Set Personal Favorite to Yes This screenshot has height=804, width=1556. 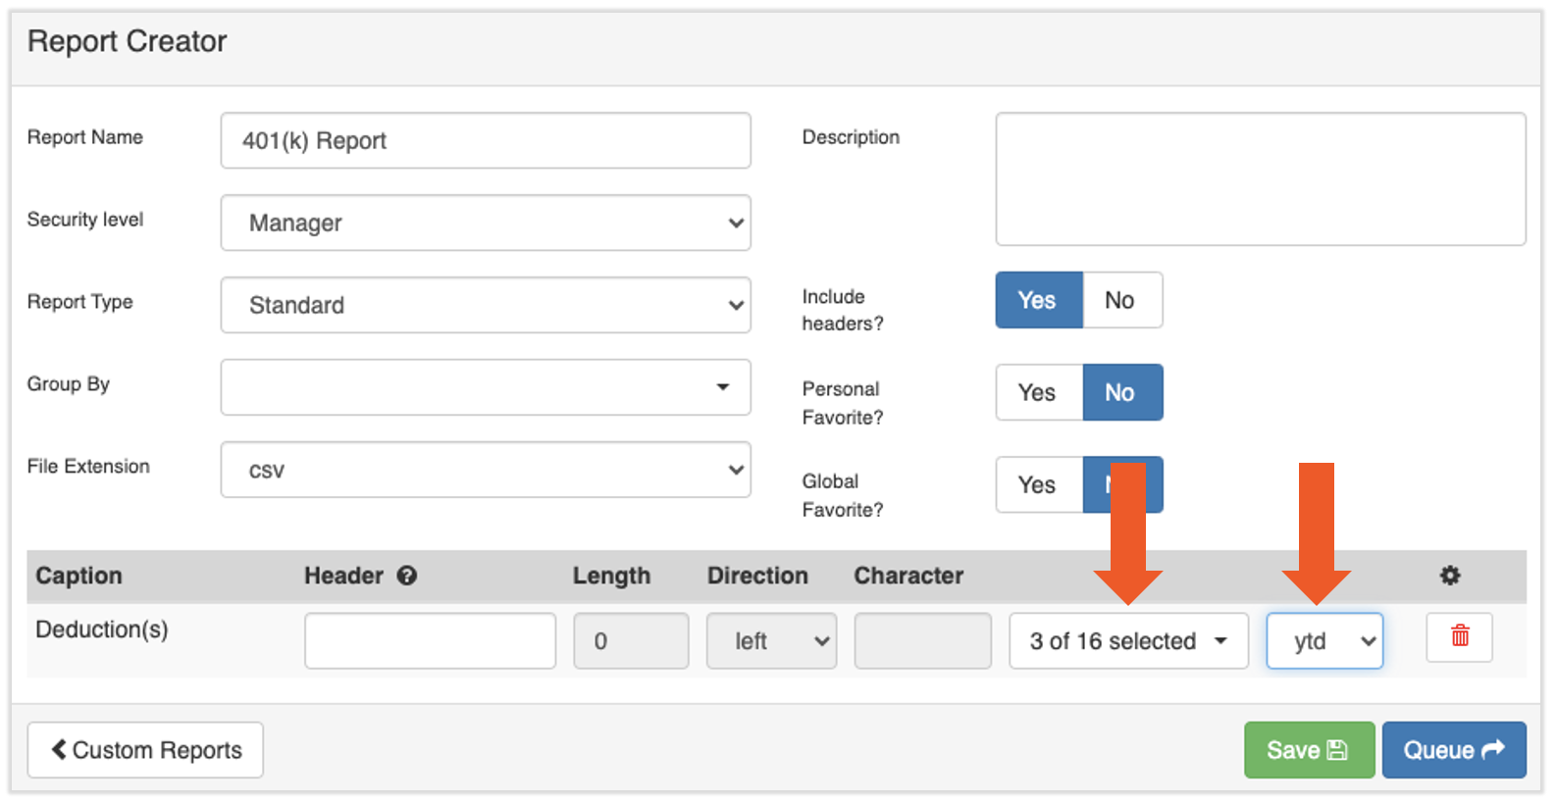point(1038,392)
